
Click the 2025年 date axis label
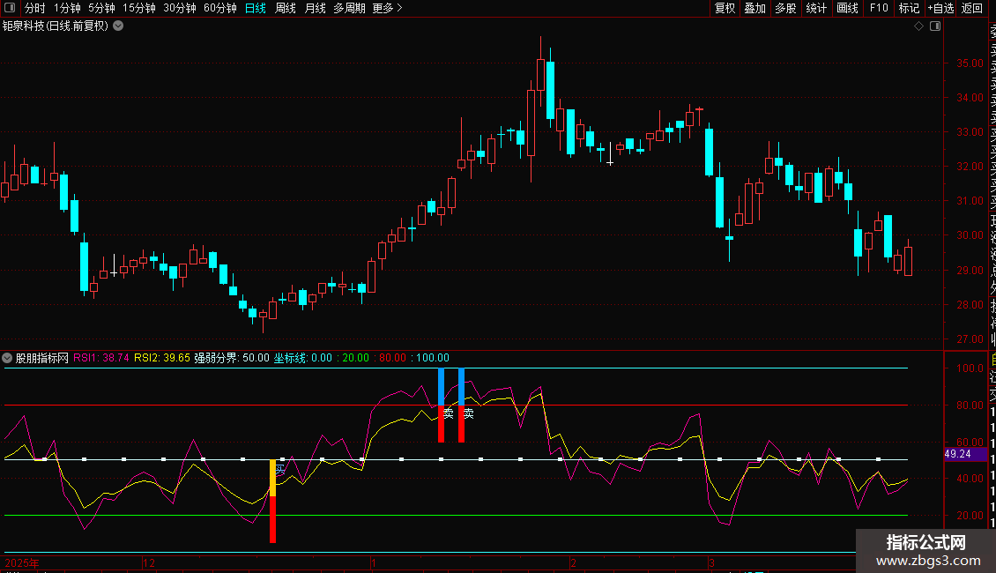tap(22, 563)
